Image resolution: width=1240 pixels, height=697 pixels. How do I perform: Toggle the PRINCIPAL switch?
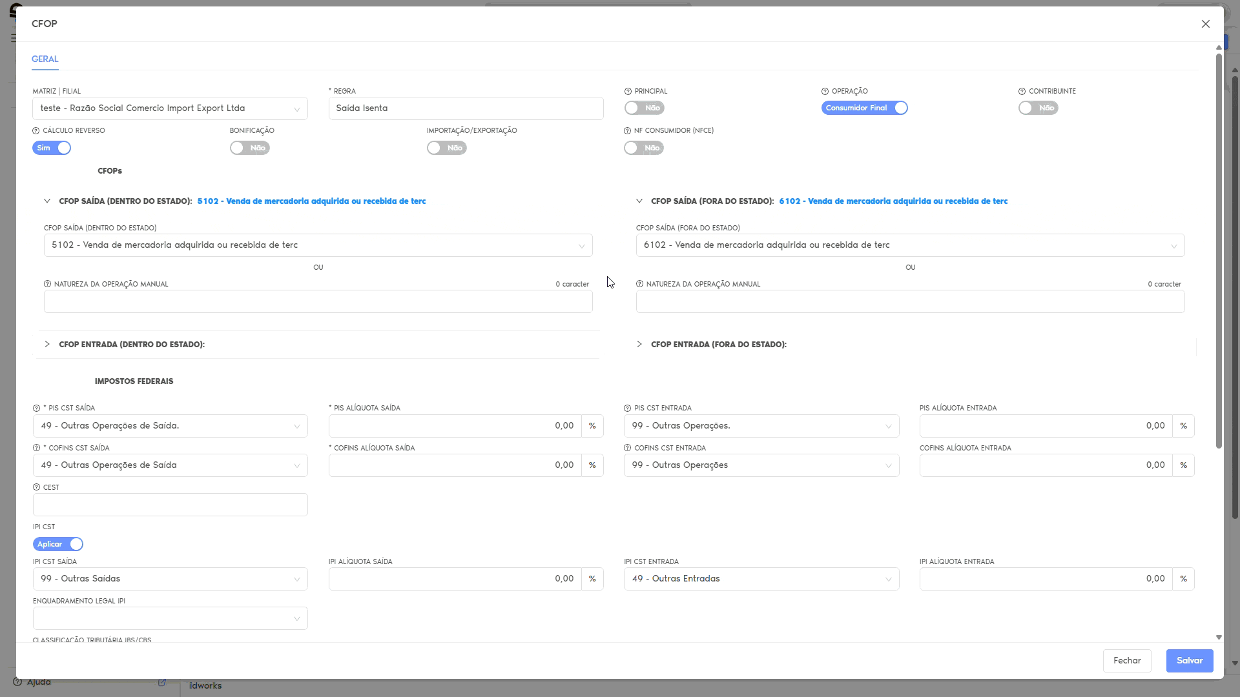click(644, 108)
